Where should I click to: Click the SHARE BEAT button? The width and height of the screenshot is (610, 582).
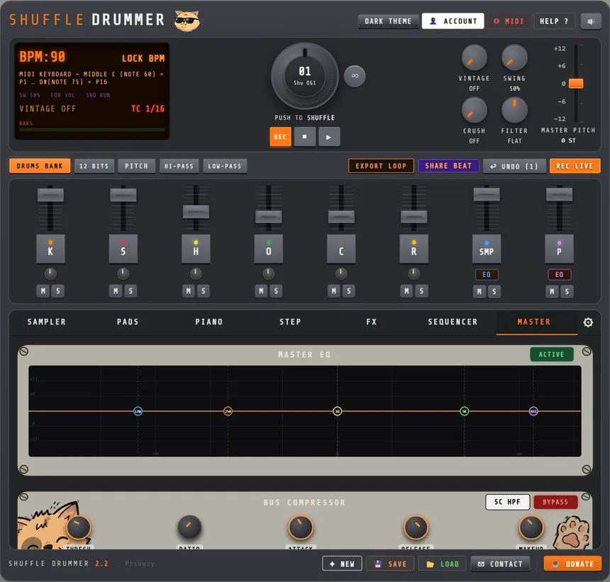(448, 166)
